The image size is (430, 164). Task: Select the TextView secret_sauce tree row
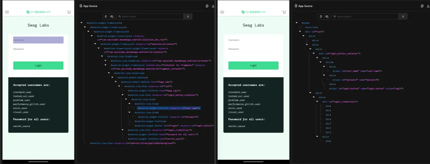[156, 139]
